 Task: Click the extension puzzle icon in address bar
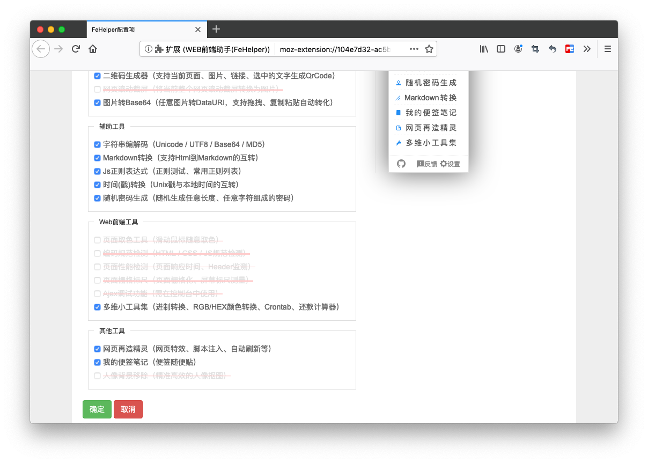point(159,49)
